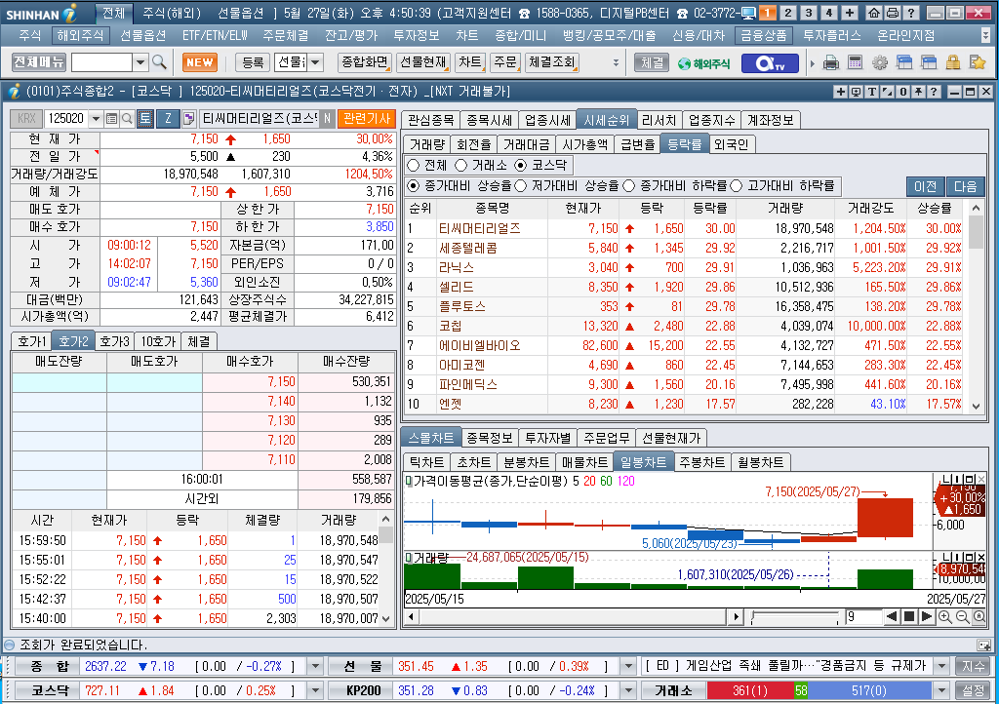Click the 설정 button at bottom right
The image size is (999, 704).
(974, 690)
